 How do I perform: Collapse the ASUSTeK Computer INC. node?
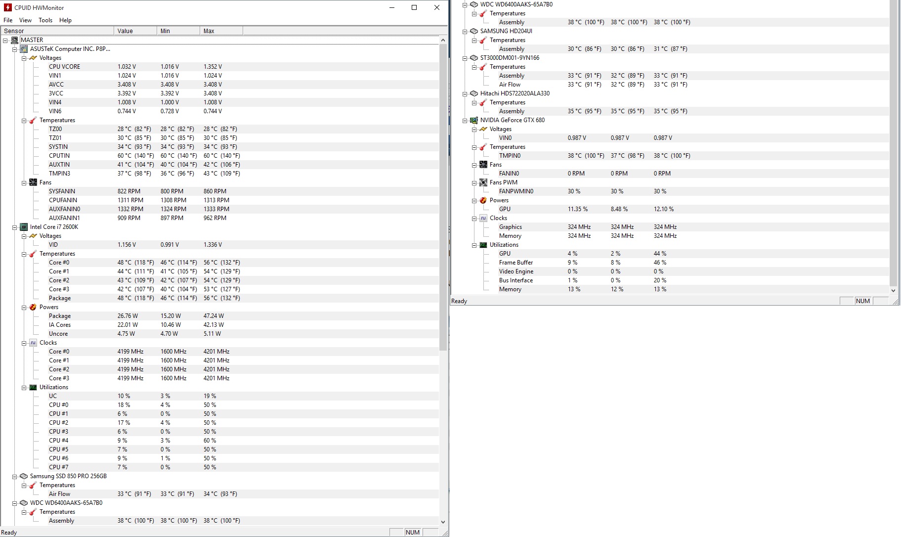tap(14, 49)
